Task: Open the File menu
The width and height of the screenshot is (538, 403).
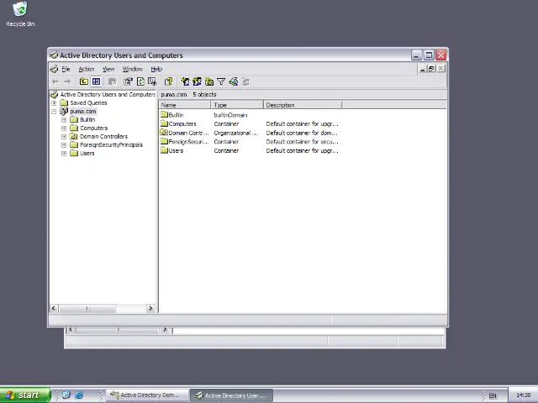Action: [x=66, y=69]
